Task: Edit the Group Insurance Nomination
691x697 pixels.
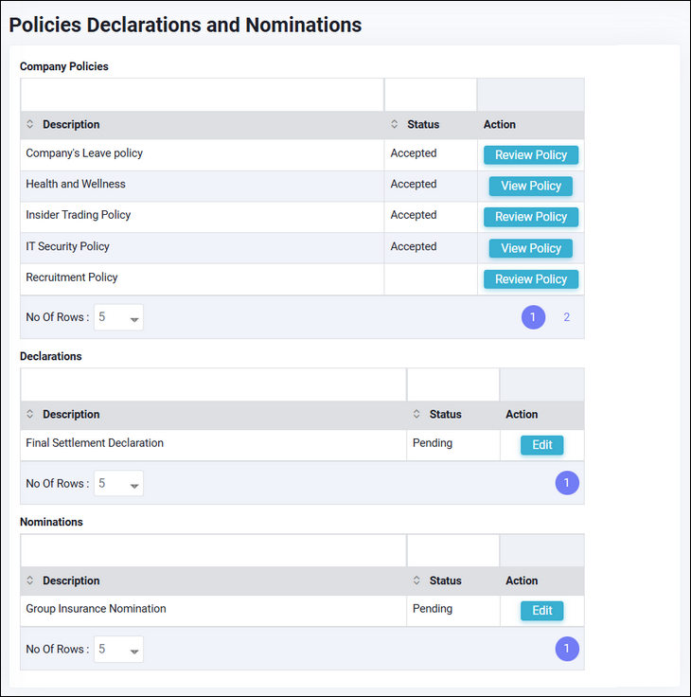Action: coord(541,611)
